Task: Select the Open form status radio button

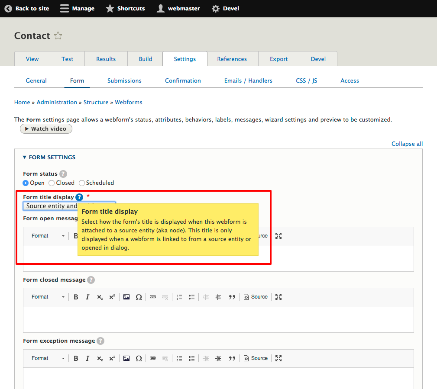Action: (x=25, y=183)
